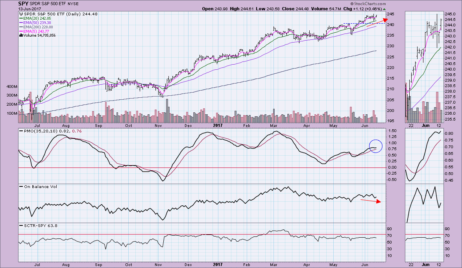Image resolution: width=462 pixels, height=268 pixels.
Task: Click the EMA(50) 239.38 legend entry
Action: (x=35, y=23)
